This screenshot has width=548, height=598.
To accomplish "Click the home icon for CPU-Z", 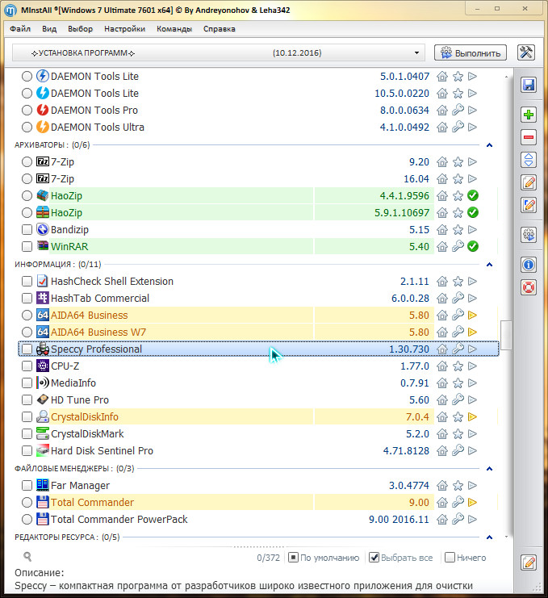I will click(442, 366).
